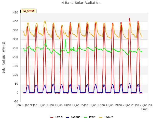Click the Jan 13 x-axis tick label
Image resolution: width=163 pixels, height=122 pixels.
click(63, 105)
